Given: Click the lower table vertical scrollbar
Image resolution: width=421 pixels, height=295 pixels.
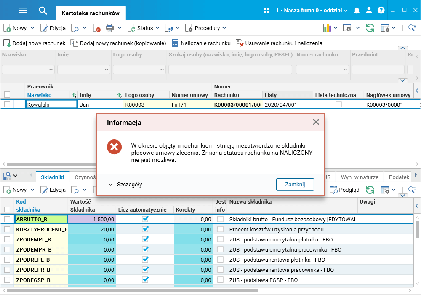Looking at the screenshot, I should 417,229.
